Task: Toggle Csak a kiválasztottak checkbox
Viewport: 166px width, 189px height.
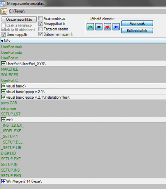Action: [x=3, y=25]
